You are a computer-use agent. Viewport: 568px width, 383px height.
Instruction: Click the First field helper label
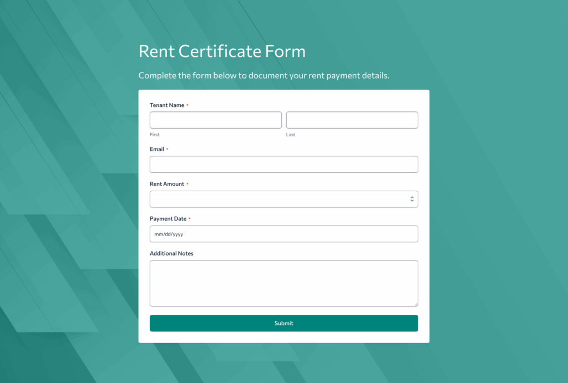[154, 134]
